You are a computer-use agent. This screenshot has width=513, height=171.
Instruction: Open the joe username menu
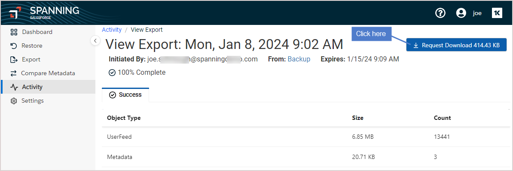coord(477,13)
